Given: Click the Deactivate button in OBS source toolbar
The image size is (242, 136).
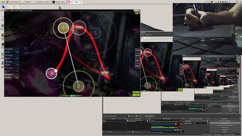Looking at the screenshot, I should pos(150,116).
